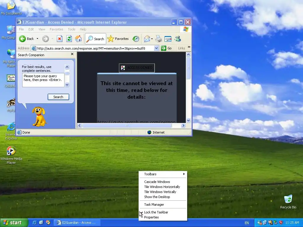Click the Internet Explorer desktop icon
Image resolution: width=303 pixels, height=227 pixels.
click(11, 131)
